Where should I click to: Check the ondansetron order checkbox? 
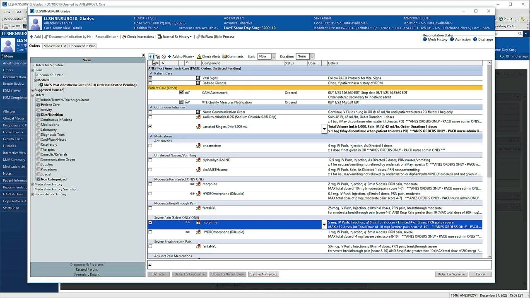coord(150,146)
